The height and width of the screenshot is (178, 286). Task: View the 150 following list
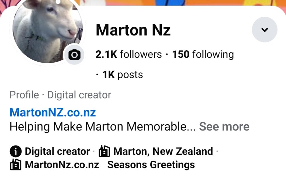(203, 54)
